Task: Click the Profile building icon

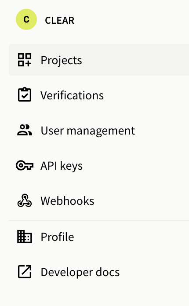Action: click(25, 237)
